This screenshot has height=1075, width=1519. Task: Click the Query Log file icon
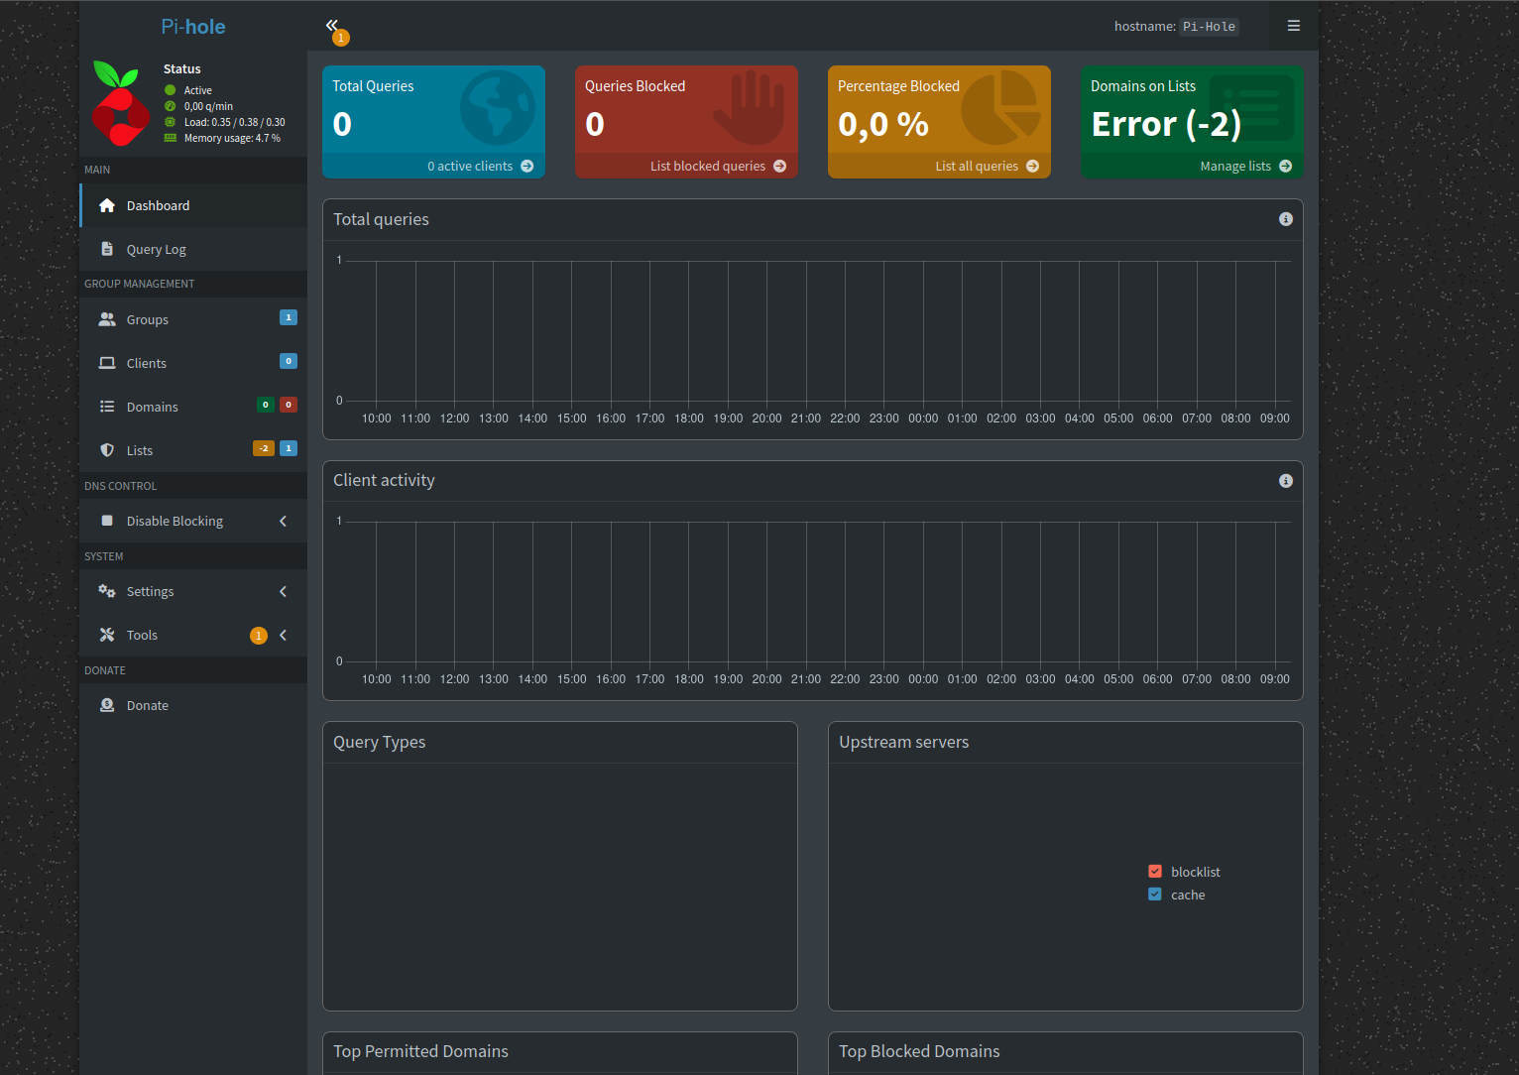point(107,249)
